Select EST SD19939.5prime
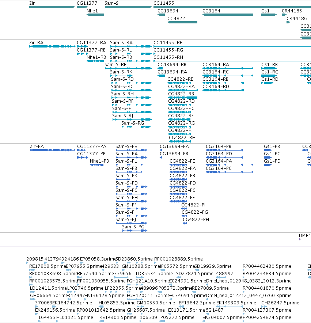This screenshot has width=311, height=323. tap(213, 266)
